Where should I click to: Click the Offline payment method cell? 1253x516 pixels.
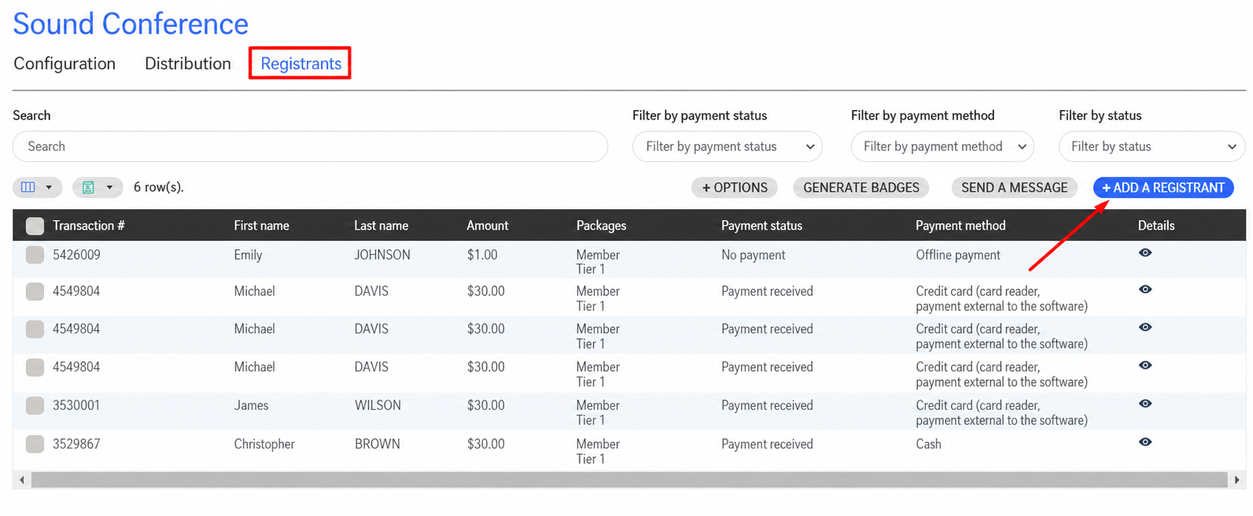958,255
